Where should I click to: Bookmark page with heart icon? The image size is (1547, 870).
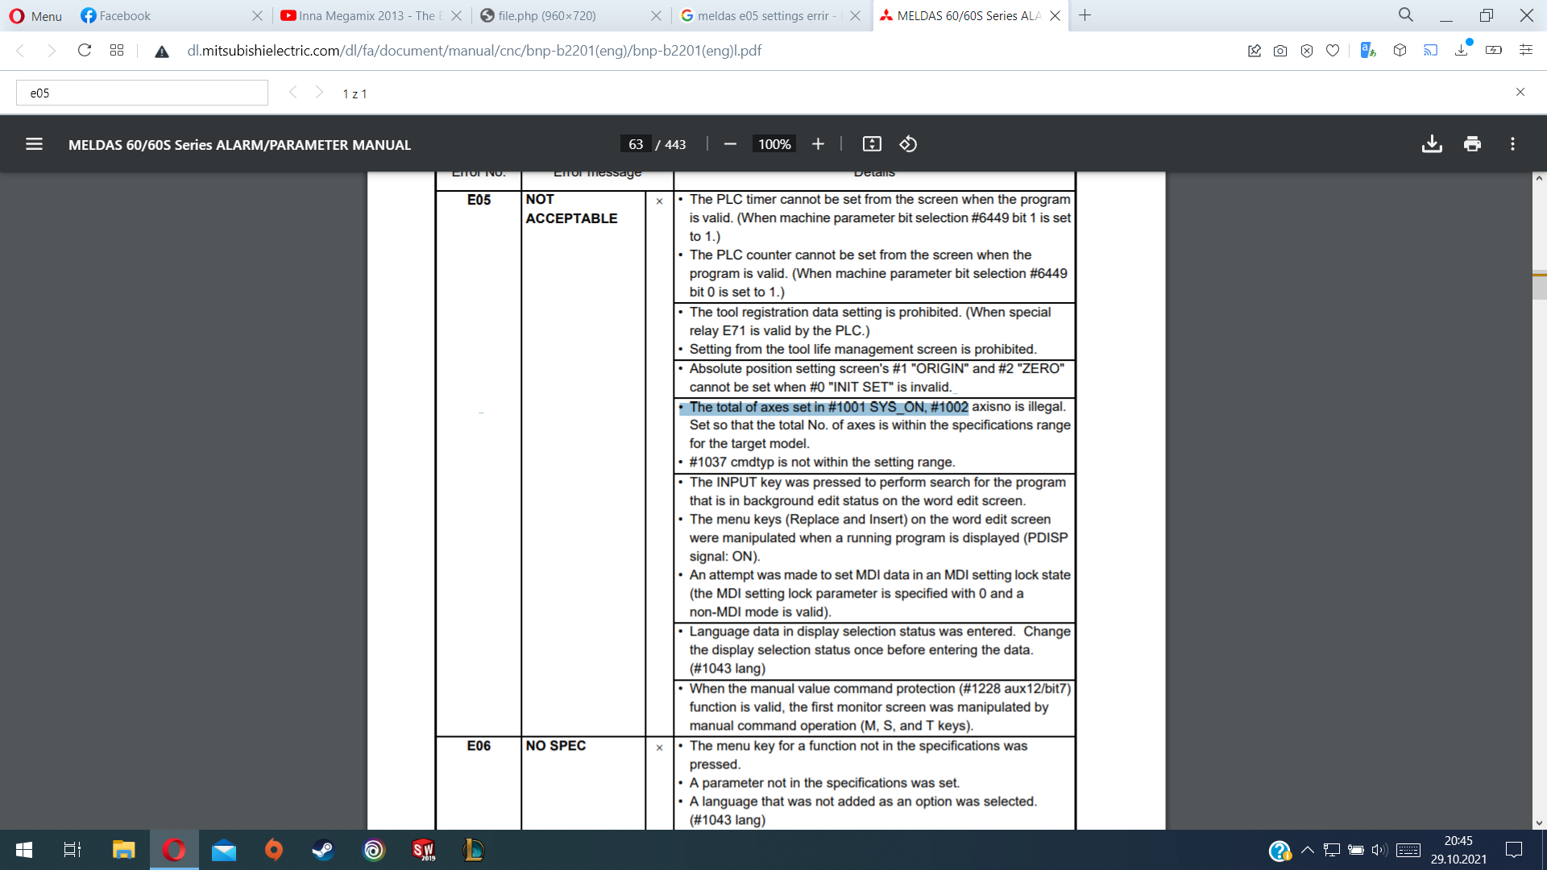pos(1333,51)
